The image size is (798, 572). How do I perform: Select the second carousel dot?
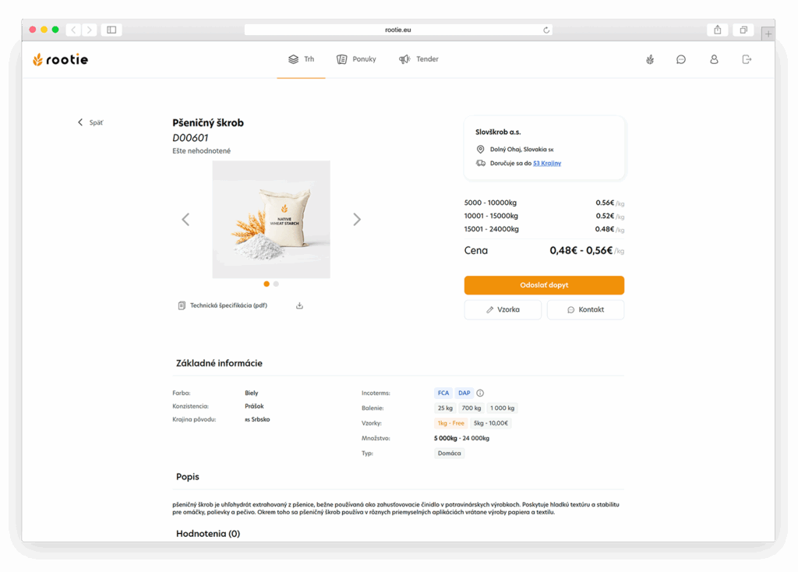(276, 284)
